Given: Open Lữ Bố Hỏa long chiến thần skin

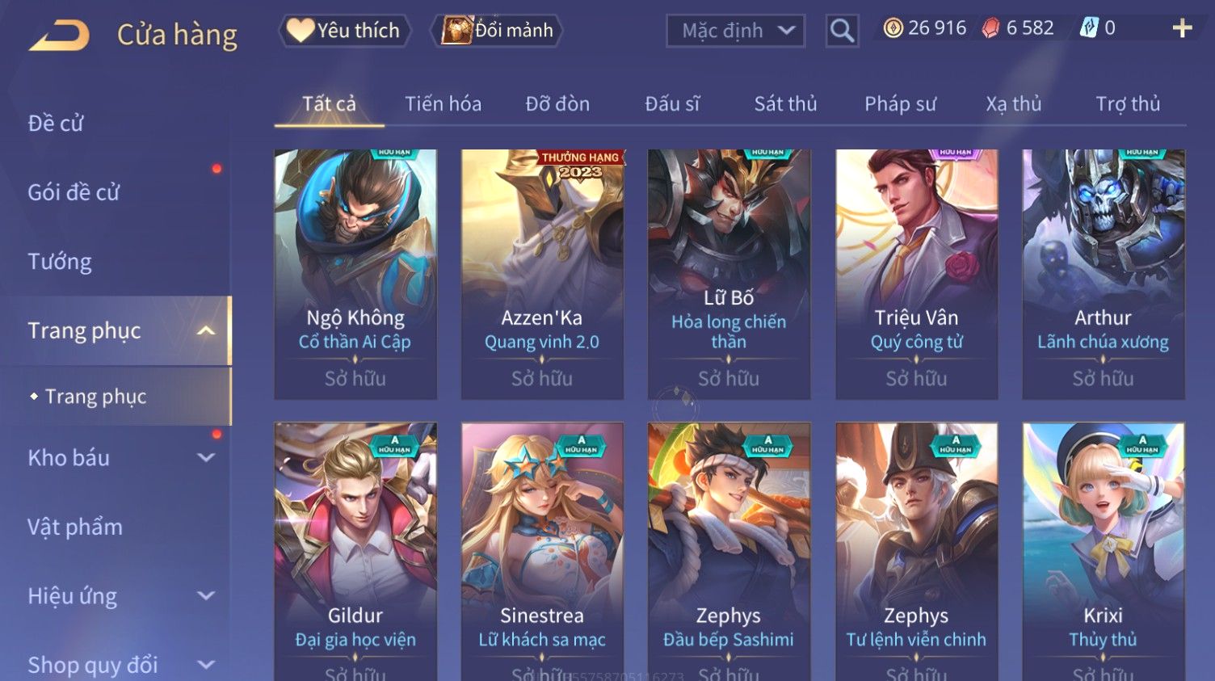Looking at the screenshot, I should pos(729,274).
